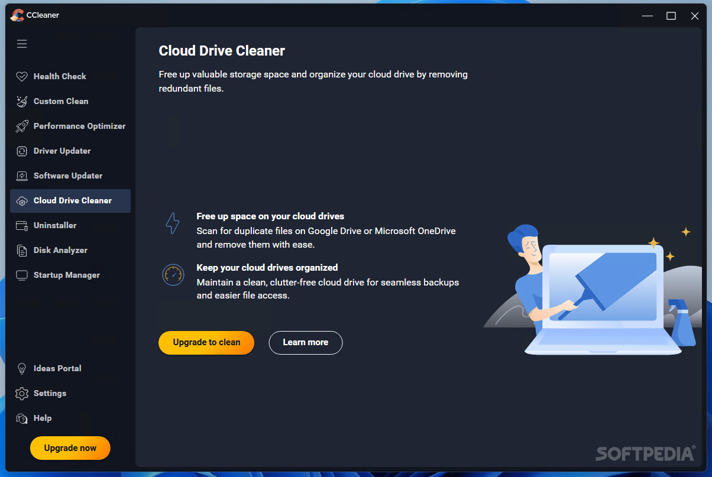Click the Cloud Drive Cleaner cloud icon

[x=22, y=200]
